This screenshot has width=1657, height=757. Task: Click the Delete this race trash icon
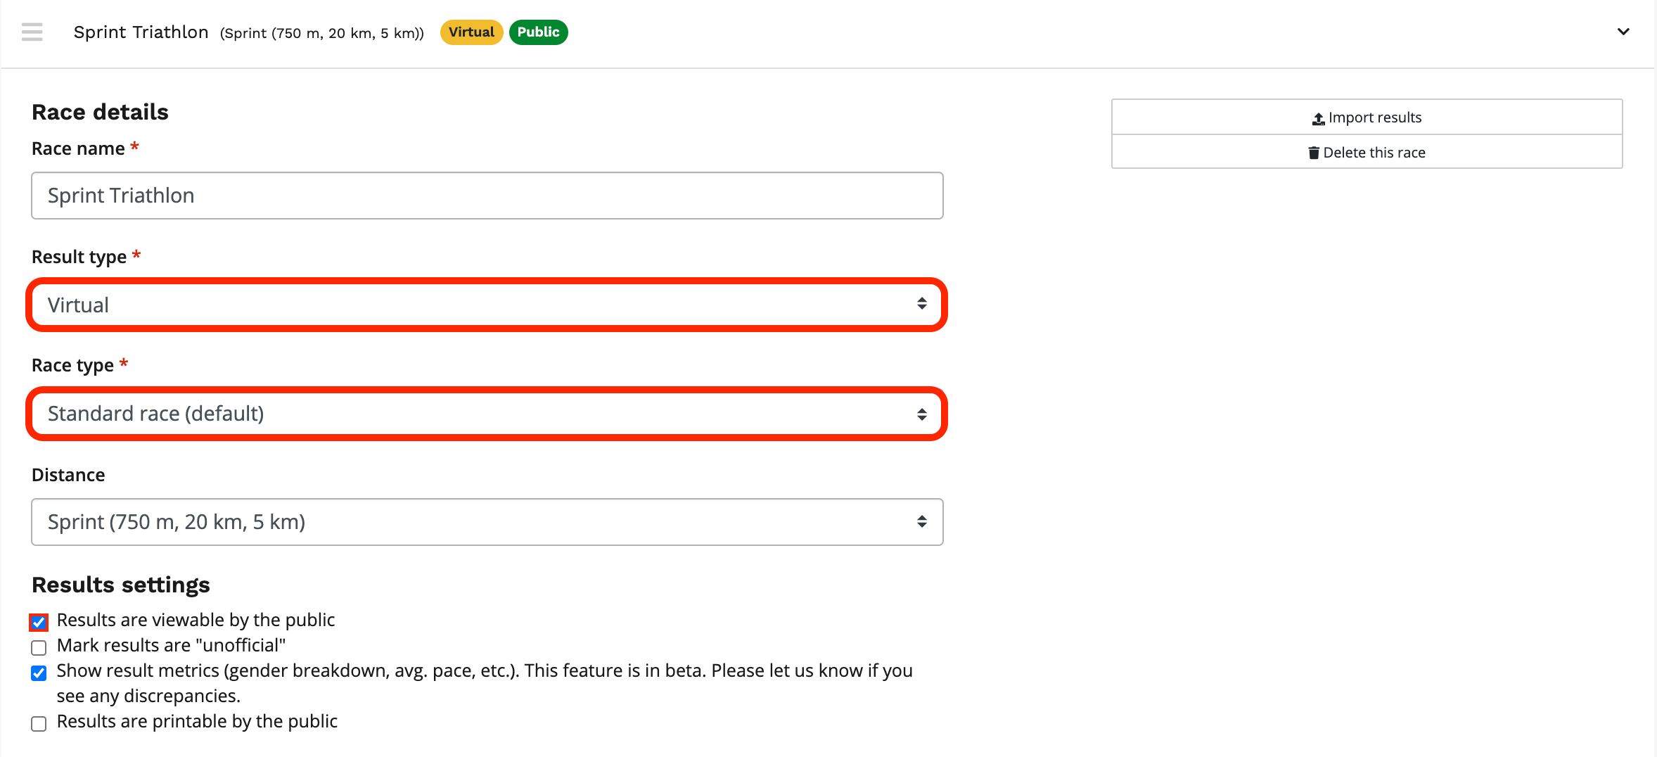(x=1313, y=153)
